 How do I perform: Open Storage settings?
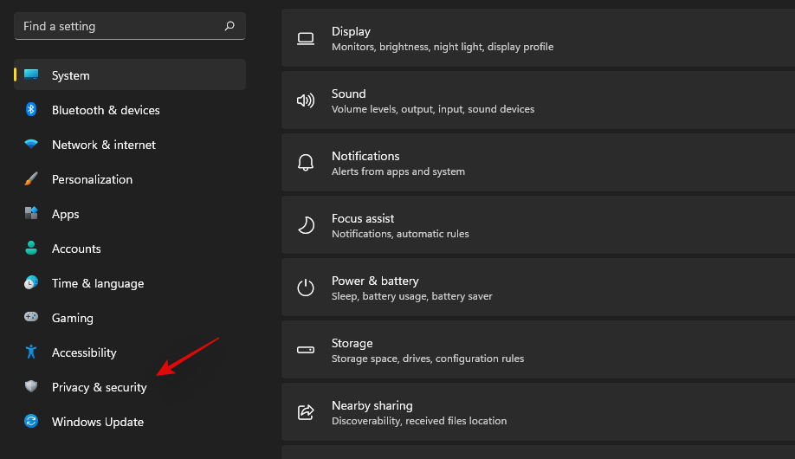[537, 350]
